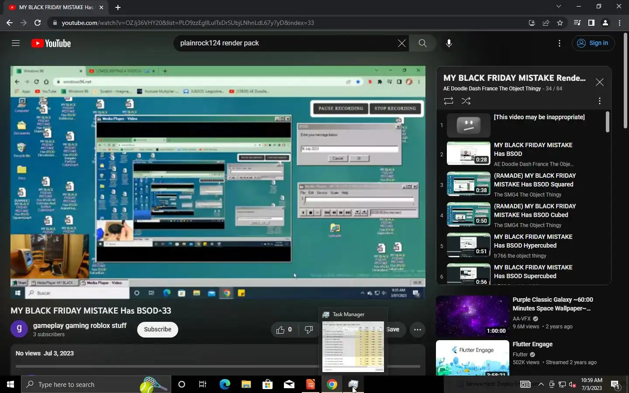
Task: Select Has BSOD Hypercubed playlist entry
Action: 522,245
